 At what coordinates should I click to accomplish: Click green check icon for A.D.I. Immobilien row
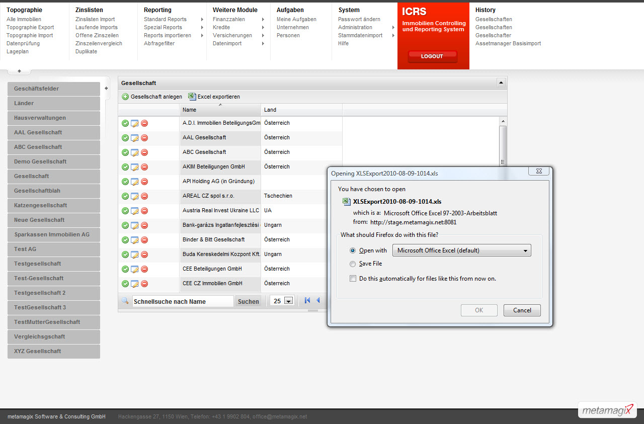pyautogui.click(x=125, y=123)
